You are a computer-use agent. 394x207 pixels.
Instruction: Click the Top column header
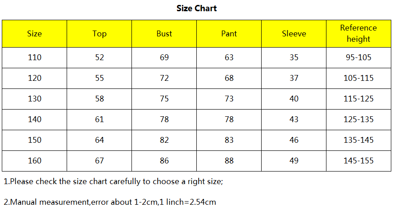(100, 34)
